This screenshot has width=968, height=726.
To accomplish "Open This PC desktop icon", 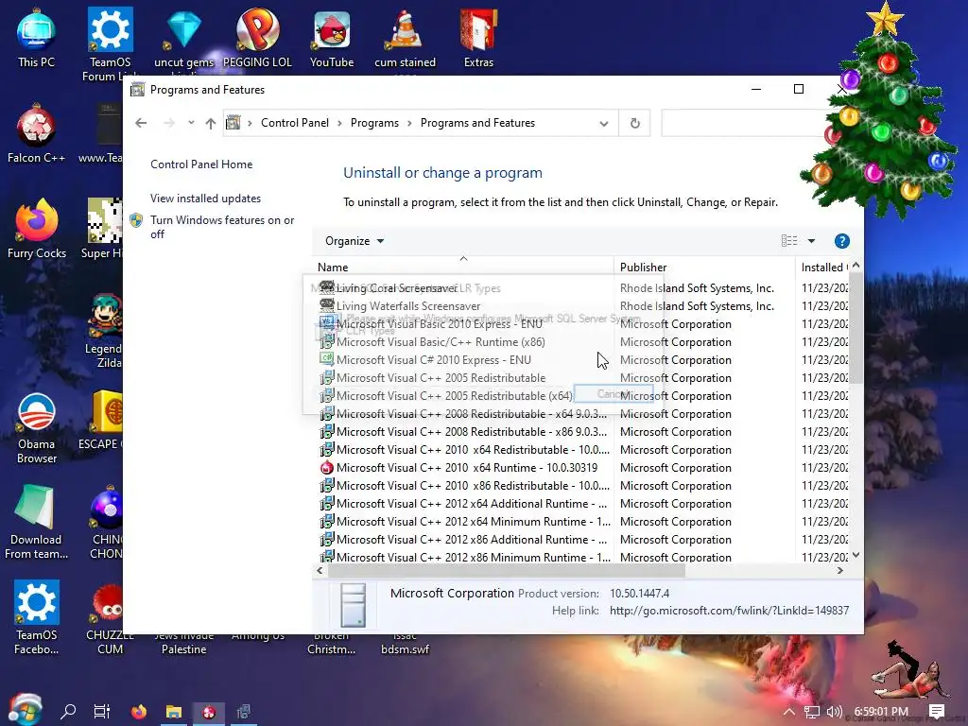I will [x=37, y=38].
